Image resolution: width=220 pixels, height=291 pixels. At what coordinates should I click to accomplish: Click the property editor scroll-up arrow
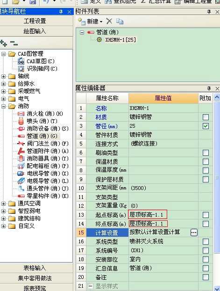click(x=217, y=97)
